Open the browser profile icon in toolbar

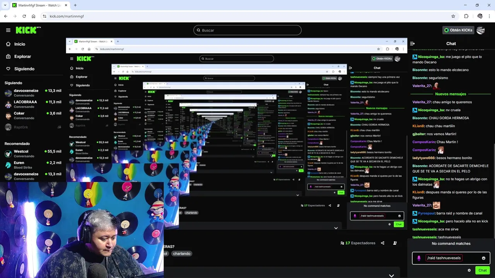coord(480,16)
